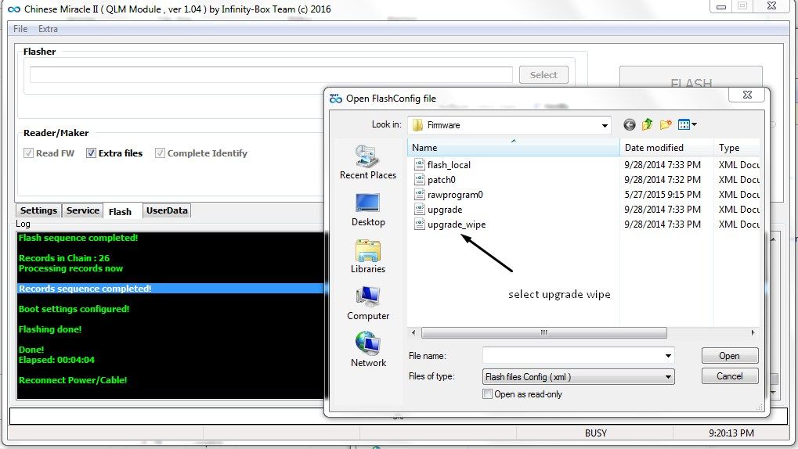Open the Files of type dropdown
The width and height of the screenshot is (798, 449).
(668, 377)
